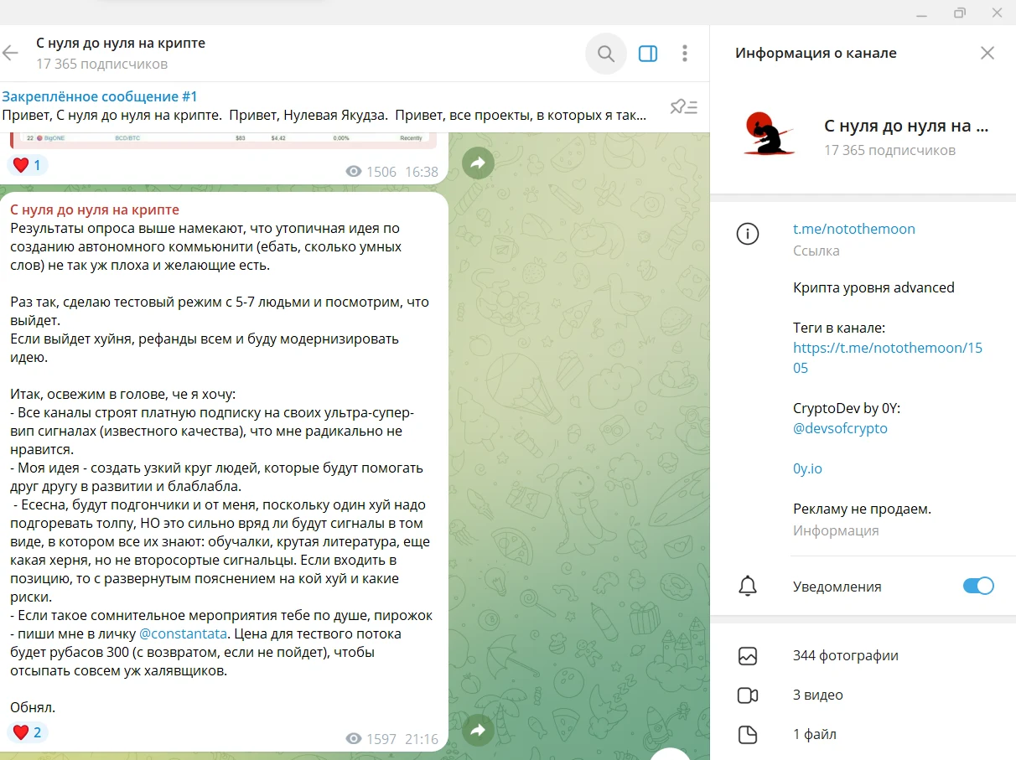Open the channel avatar photo
This screenshot has height=760, width=1016.
769,134
